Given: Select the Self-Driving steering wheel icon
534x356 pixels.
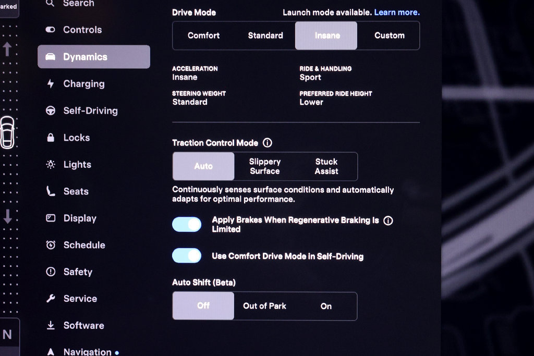Looking at the screenshot, I should tap(51, 111).
